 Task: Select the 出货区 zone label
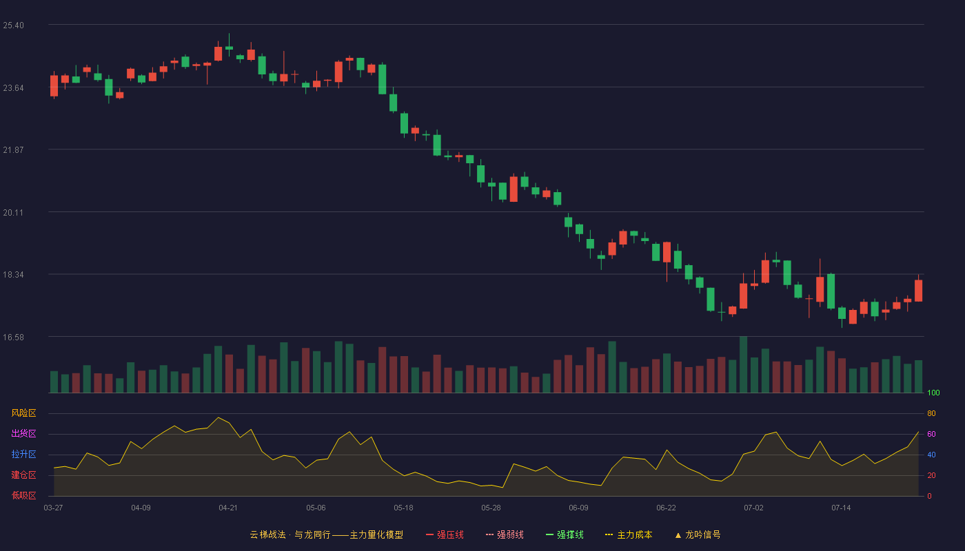tap(23, 434)
